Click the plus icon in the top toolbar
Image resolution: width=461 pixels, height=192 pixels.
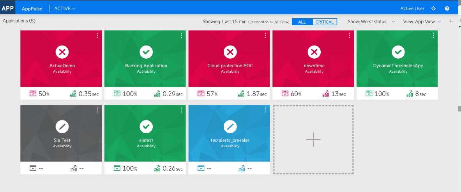click(x=451, y=22)
